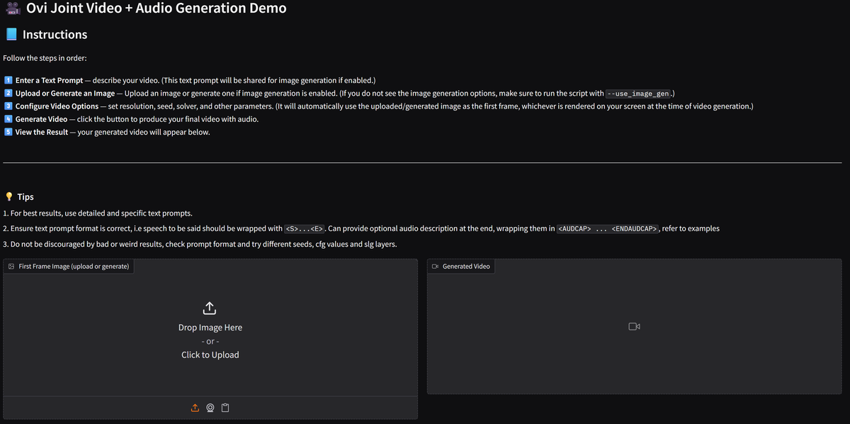Click the upload arrow above Drop Image Here
Image resolution: width=850 pixels, height=424 pixels.
pyautogui.click(x=210, y=308)
